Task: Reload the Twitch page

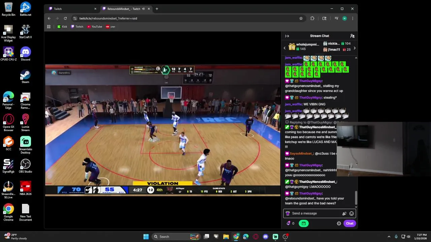Action: tap(65, 18)
